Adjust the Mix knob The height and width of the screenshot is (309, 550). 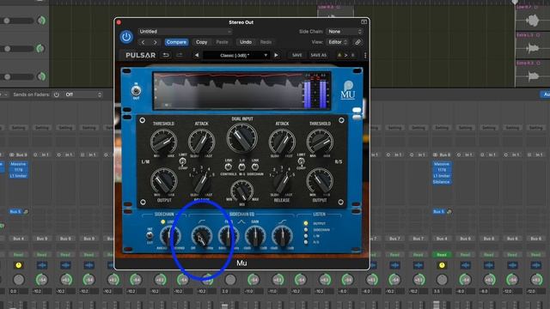pyautogui.click(x=242, y=191)
